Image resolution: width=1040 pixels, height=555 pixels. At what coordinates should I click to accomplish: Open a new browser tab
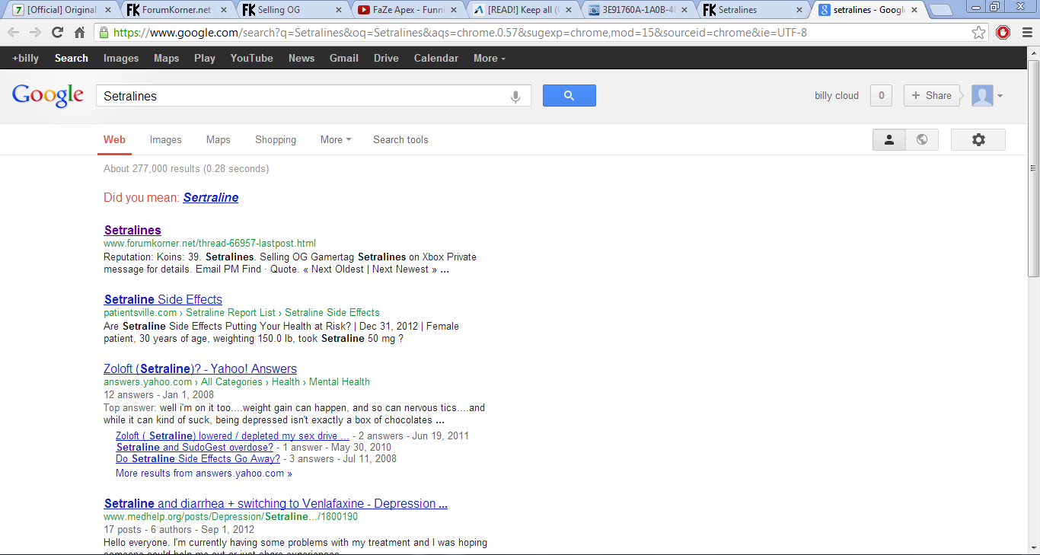941,10
